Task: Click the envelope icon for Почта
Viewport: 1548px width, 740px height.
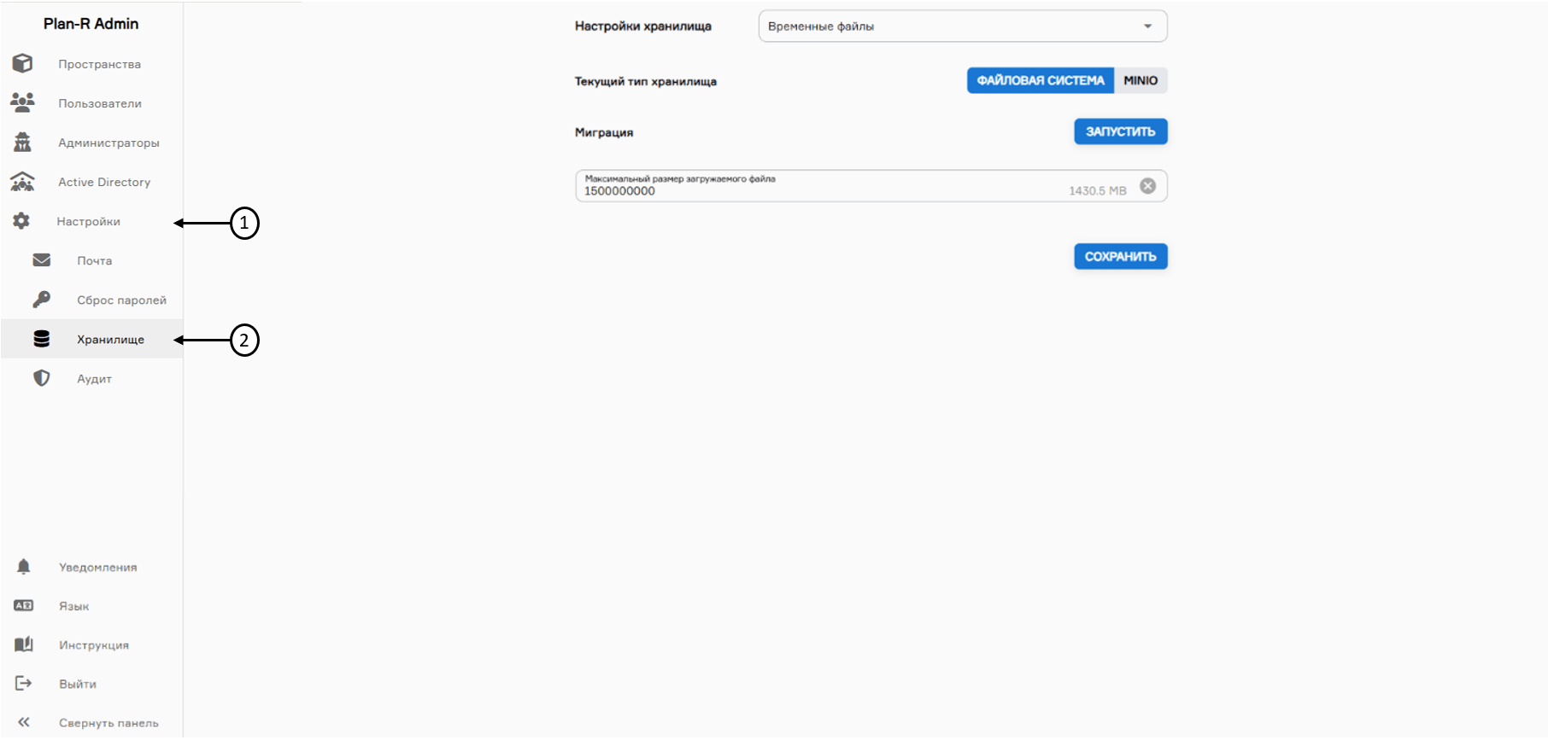Action: (41, 260)
